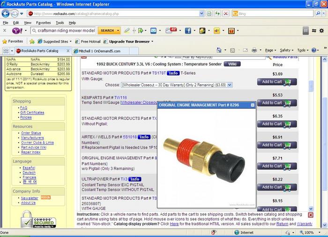Click the shopping cart icon on $3.69 row
328x237 pixels.
288,82
